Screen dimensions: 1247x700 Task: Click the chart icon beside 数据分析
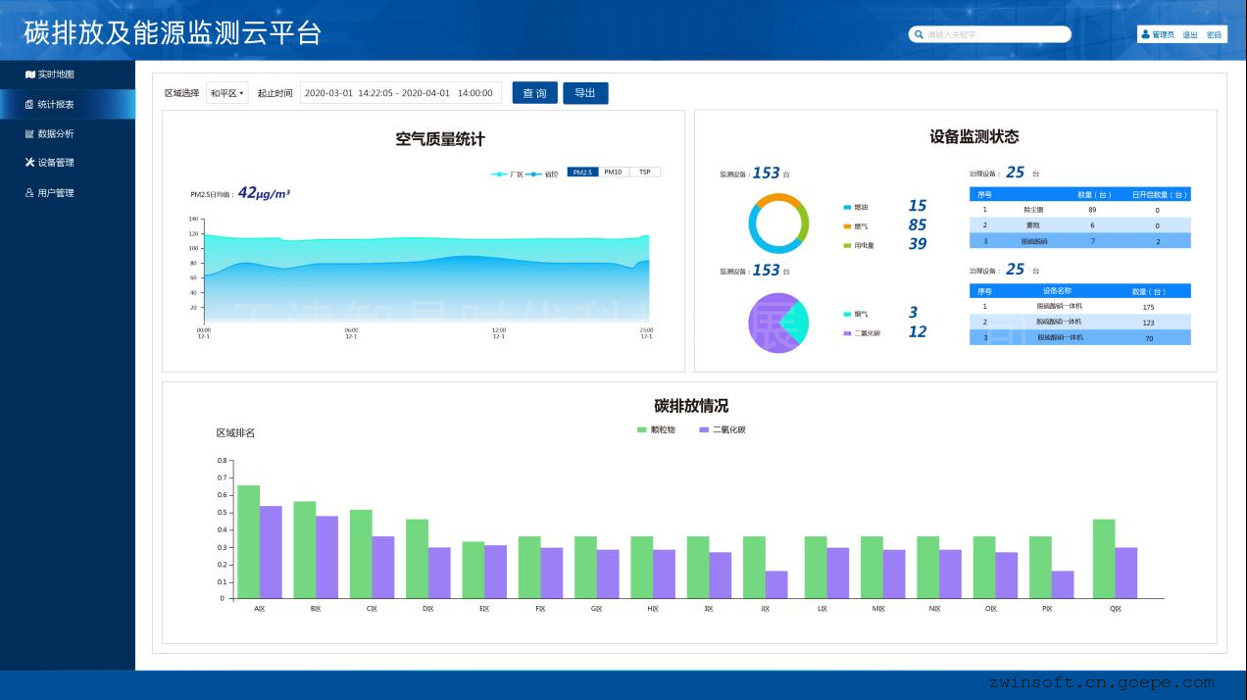tap(30, 134)
